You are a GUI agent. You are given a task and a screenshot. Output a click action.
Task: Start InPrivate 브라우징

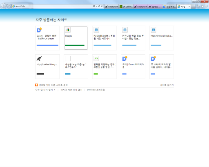[x=96, y=90]
